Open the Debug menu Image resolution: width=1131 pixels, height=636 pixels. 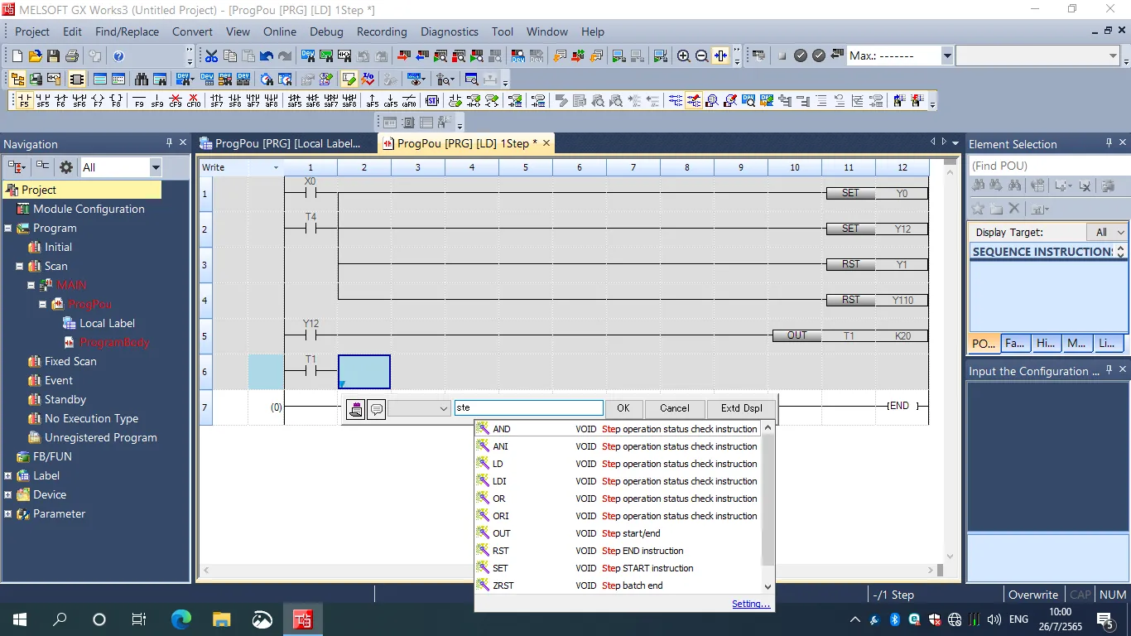tap(326, 31)
